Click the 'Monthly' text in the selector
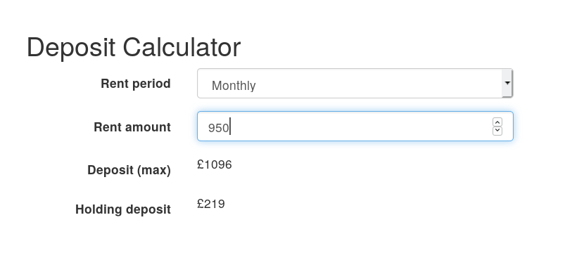 pyautogui.click(x=234, y=86)
